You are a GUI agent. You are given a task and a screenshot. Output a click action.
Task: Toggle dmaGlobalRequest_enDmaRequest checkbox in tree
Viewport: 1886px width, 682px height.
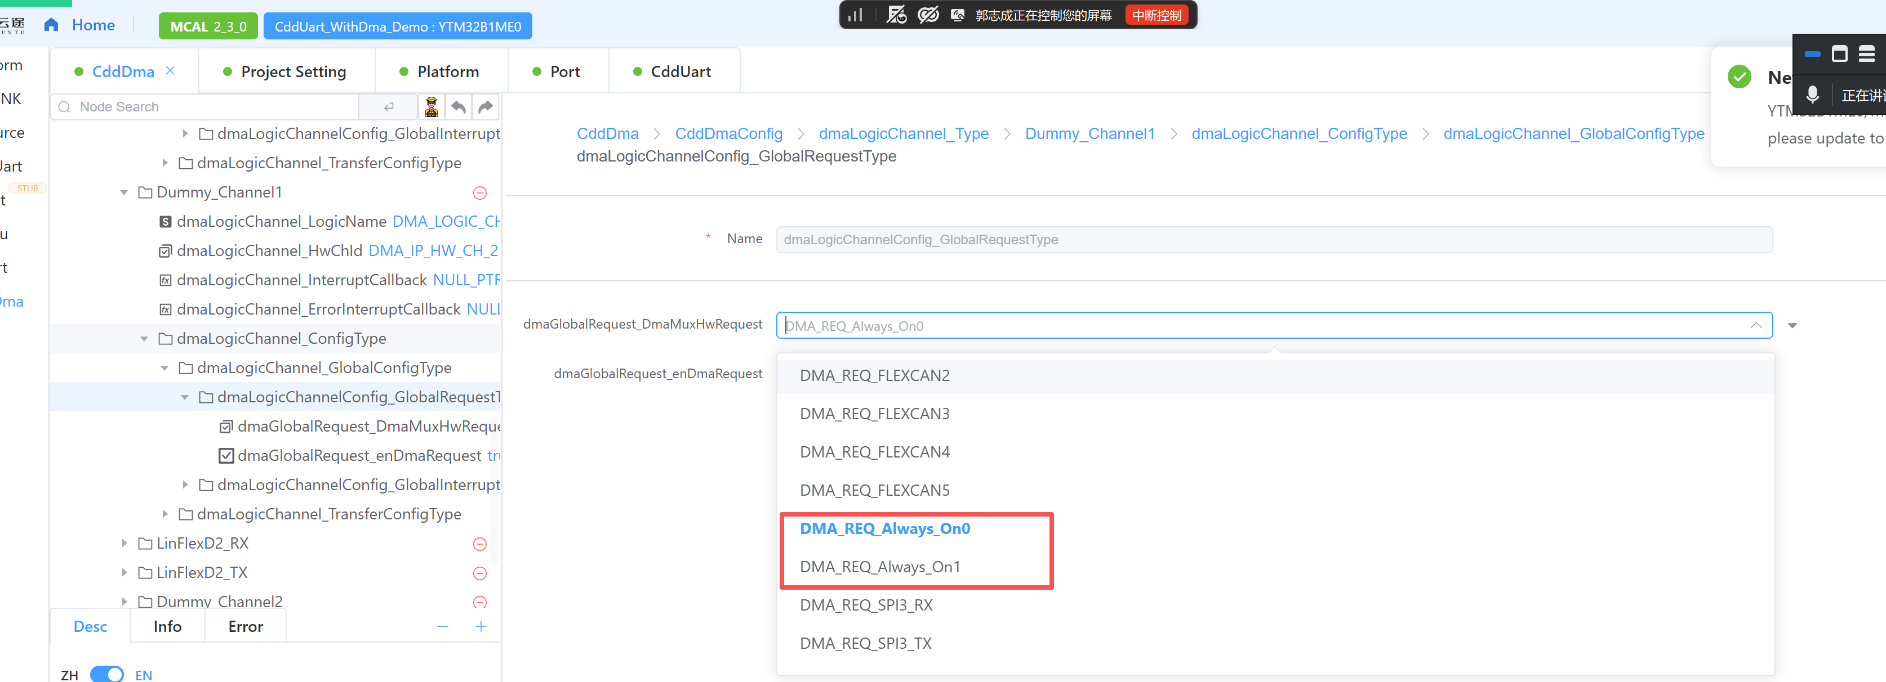pyautogui.click(x=226, y=456)
